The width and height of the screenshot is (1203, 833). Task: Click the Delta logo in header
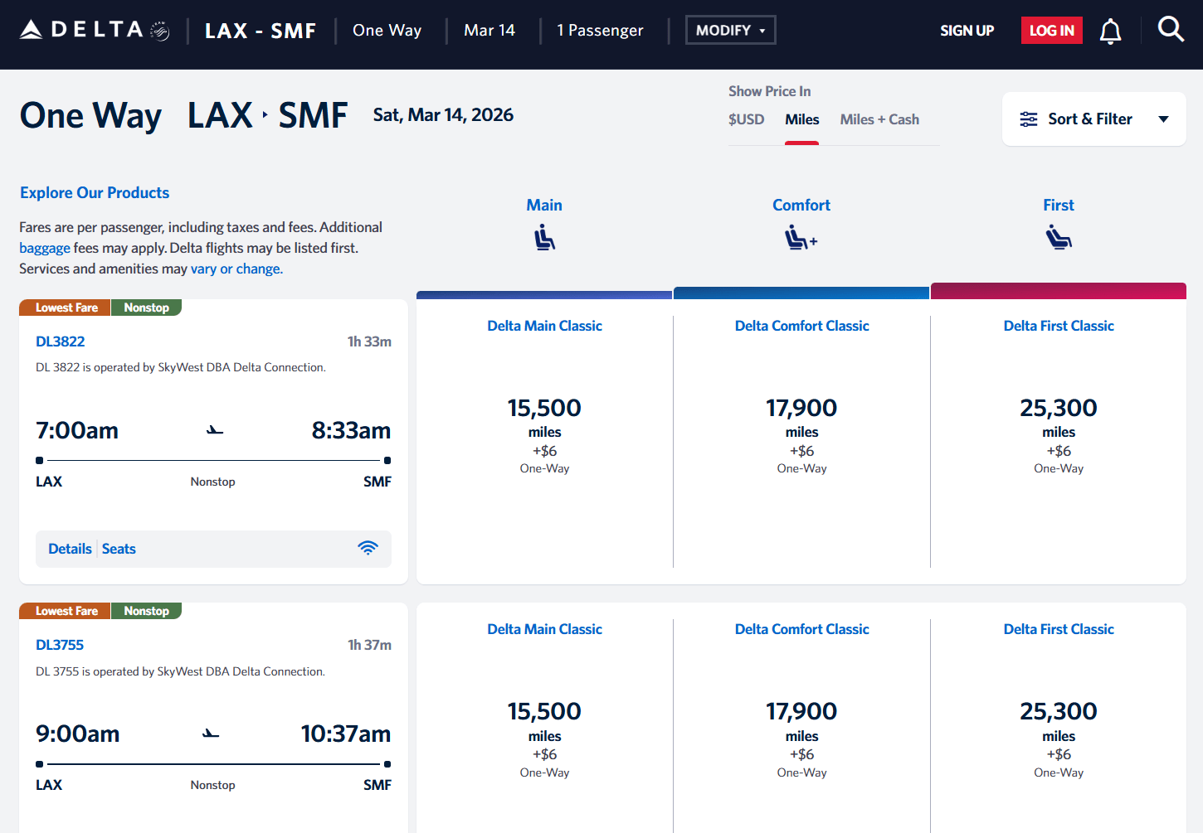94,31
